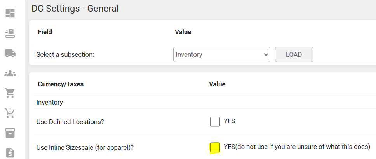Screen dimensions: 376x159
Task: Click the Currency/Taxes column header
Action: pyautogui.click(x=61, y=84)
